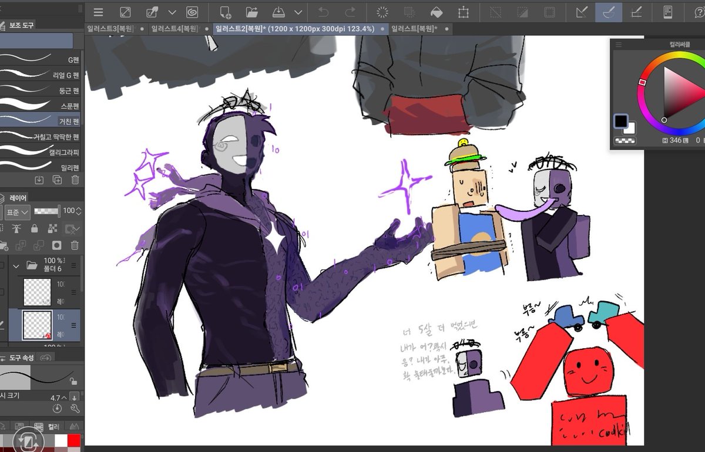The height and width of the screenshot is (452, 705).
Task: Save the illustration with the save icon
Action: point(280,12)
